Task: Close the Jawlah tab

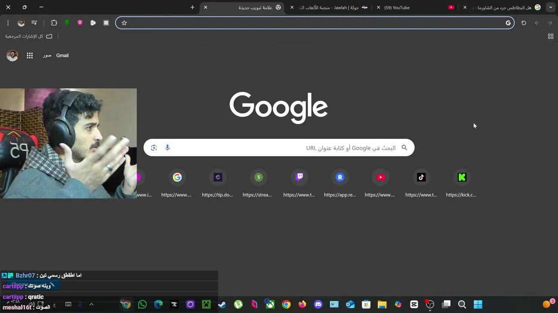Action: point(292,7)
